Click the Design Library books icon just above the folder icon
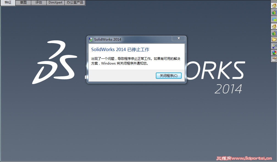This screenshot has width=277, height=162. tap(274, 33)
